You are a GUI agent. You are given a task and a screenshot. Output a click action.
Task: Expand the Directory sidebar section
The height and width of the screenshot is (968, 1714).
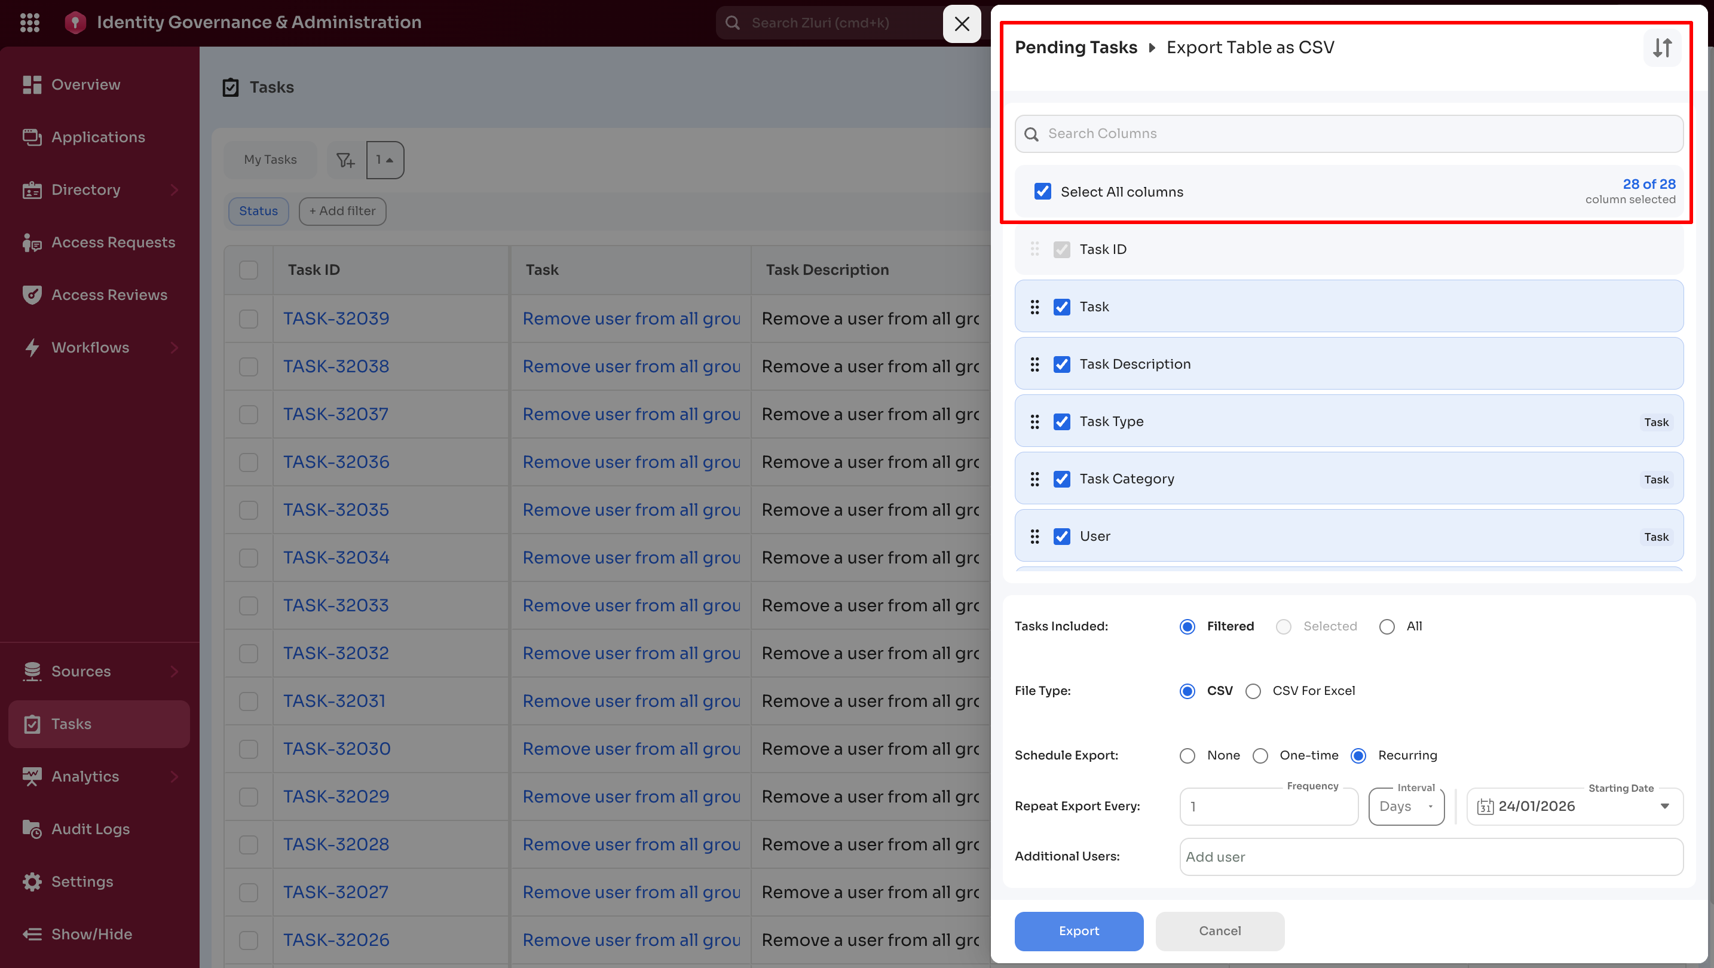pyautogui.click(x=87, y=189)
